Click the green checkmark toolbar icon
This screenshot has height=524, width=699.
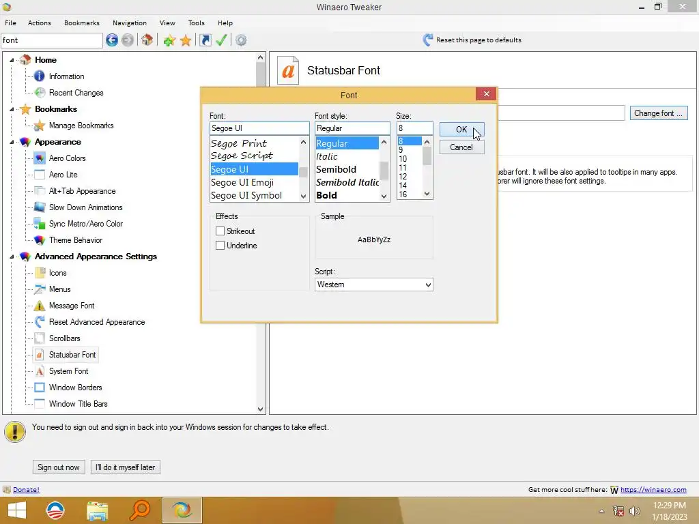point(222,40)
